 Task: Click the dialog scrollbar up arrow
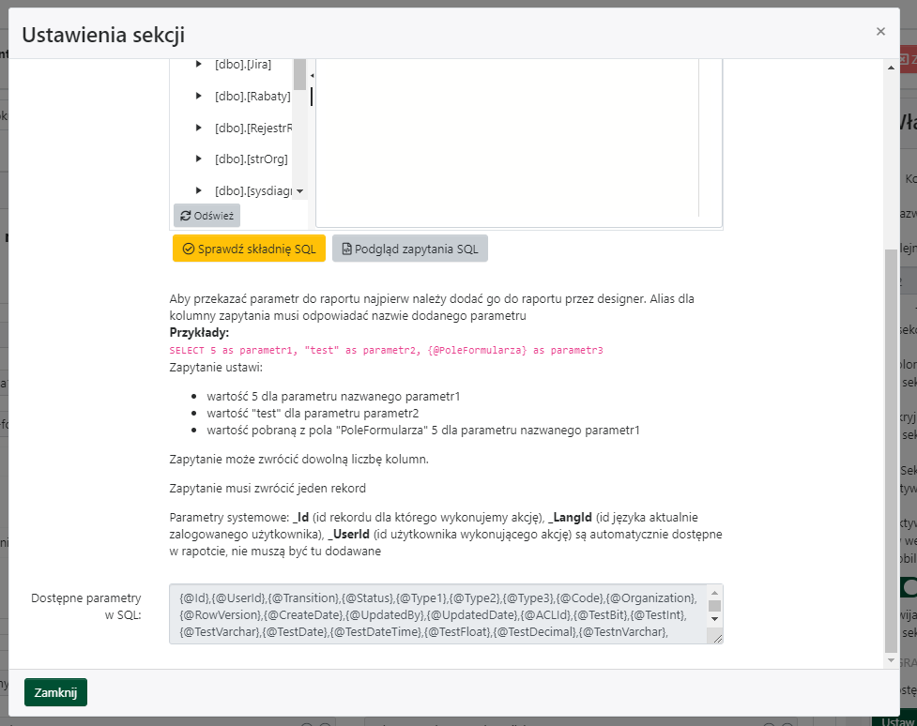tap(891, 68)
